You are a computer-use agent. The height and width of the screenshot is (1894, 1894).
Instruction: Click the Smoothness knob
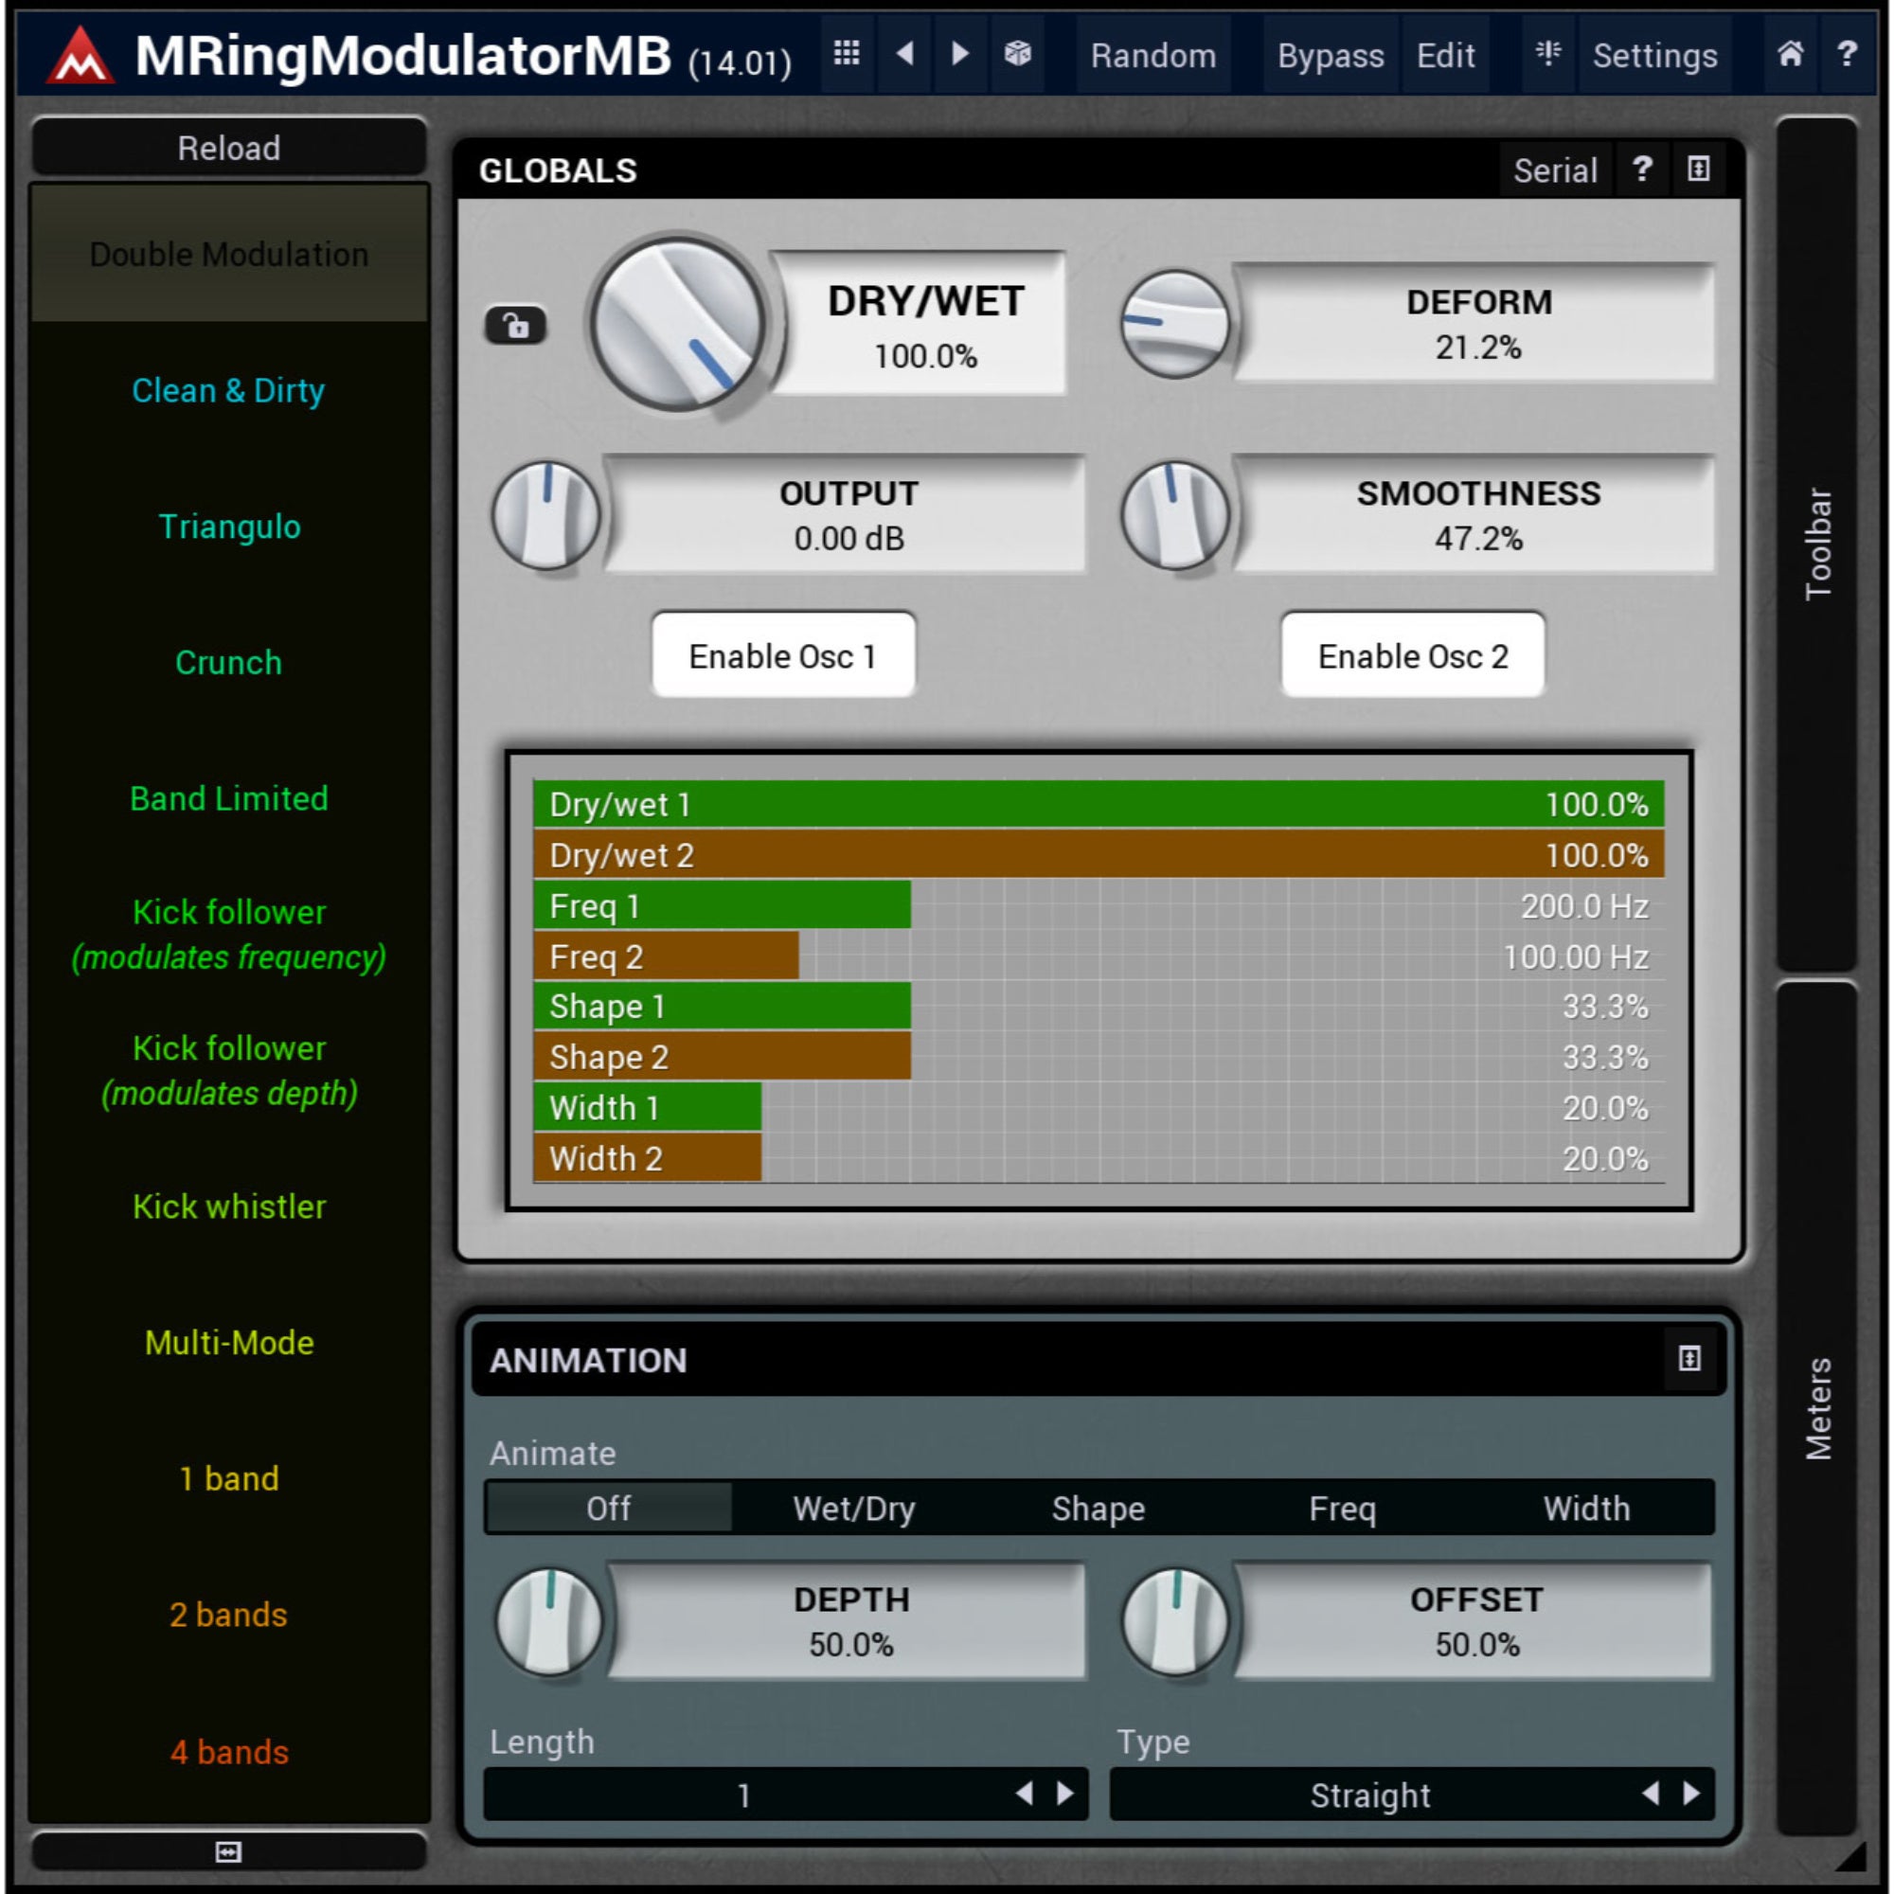click(1175, 516)
